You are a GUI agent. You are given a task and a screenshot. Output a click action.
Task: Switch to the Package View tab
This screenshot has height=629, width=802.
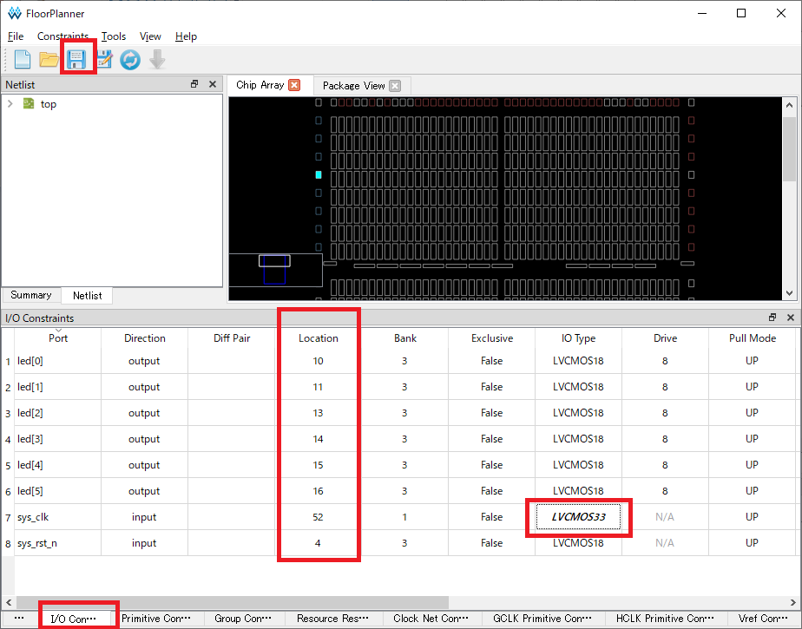[353, 86]
